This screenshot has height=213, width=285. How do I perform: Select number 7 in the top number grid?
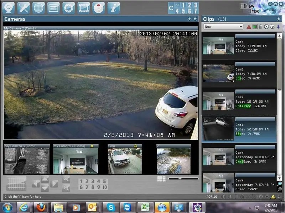point(196,11)
